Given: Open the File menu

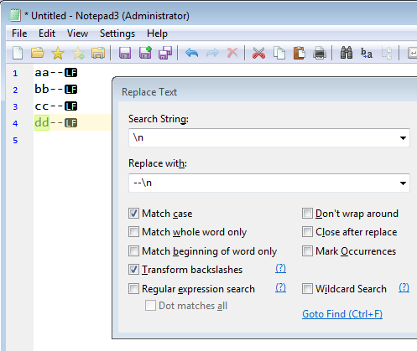Looking at the screenshot, I should [x=19, y=34].
